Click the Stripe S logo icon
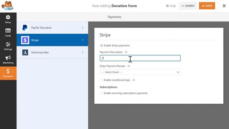 coord(25,40)
